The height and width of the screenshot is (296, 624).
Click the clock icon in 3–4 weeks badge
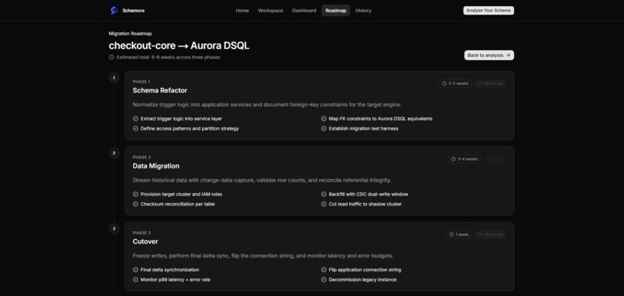click(454, 159)
